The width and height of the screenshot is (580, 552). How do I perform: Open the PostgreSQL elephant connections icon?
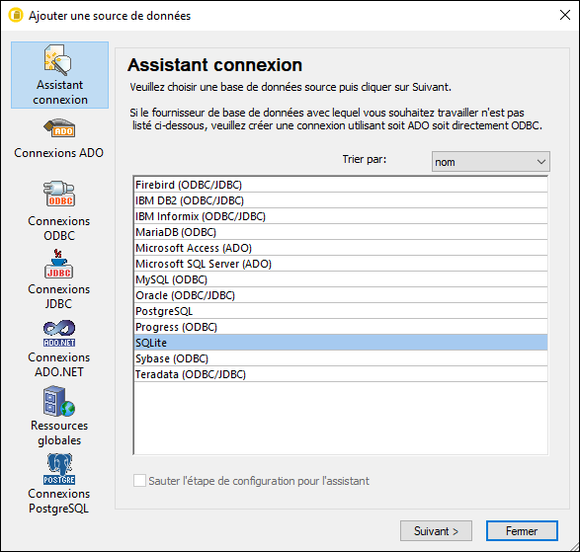[59, 469]
